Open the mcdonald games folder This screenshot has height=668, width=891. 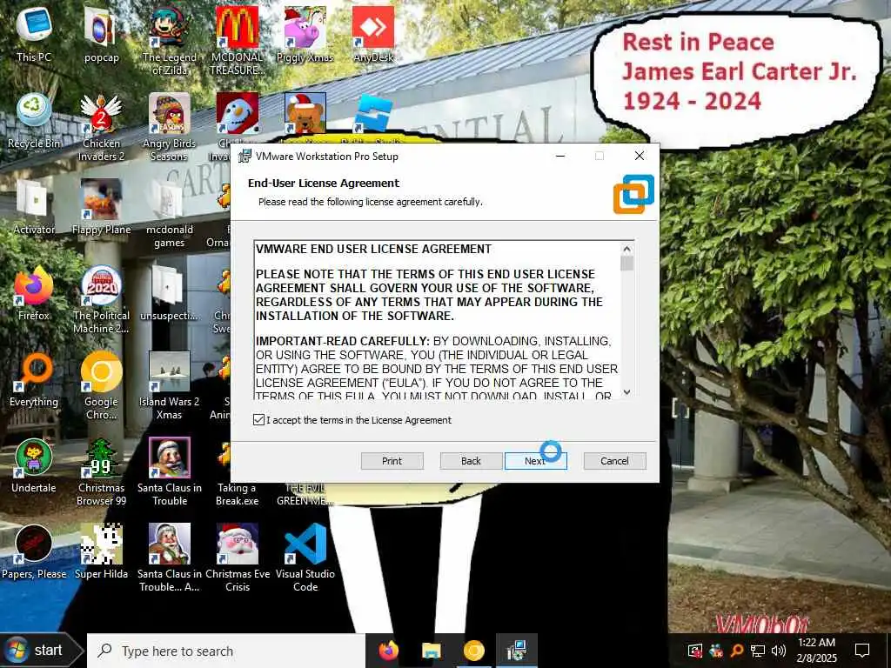170,214
